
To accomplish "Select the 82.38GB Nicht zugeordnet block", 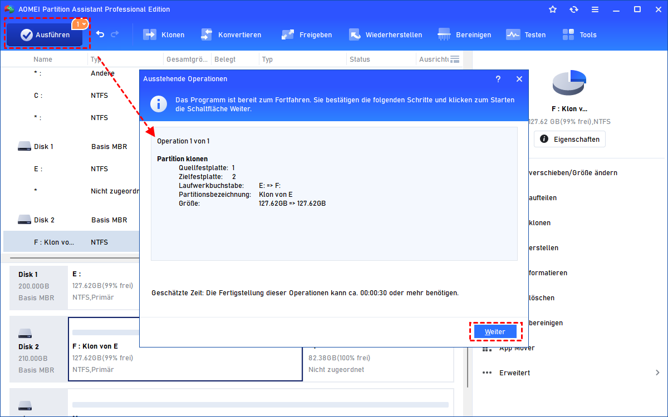I will coord(379,363).
